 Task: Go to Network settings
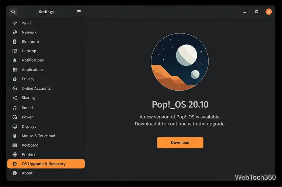click(46, 32)
